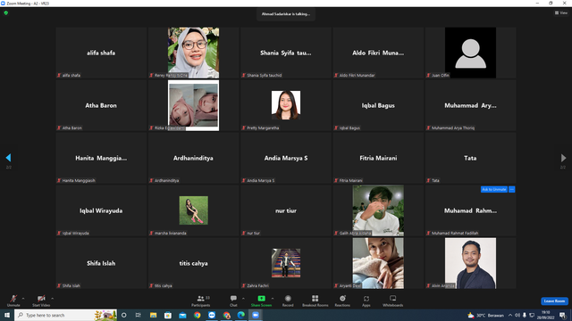This screenshot has height=321, width=572.
Task: Open the Chat panel
Action: (x=233, y=300)
